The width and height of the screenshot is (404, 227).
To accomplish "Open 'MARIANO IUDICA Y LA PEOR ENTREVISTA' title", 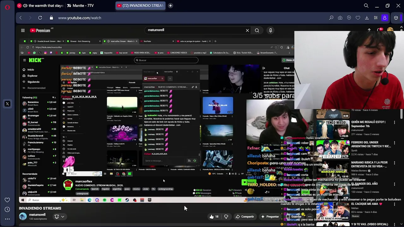I will 369,164.
